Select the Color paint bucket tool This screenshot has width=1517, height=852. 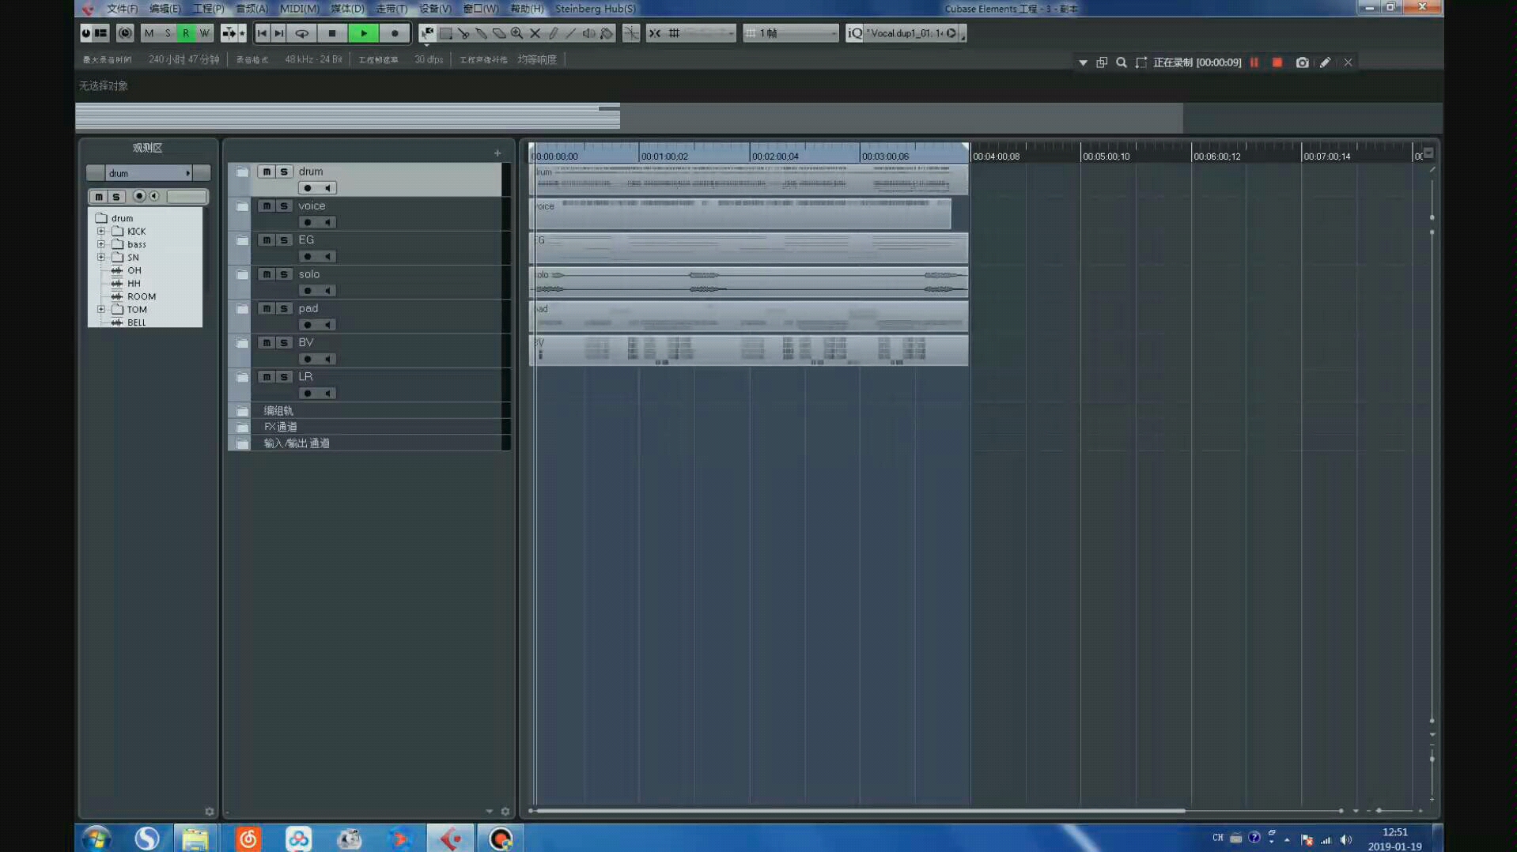point(607,33)
